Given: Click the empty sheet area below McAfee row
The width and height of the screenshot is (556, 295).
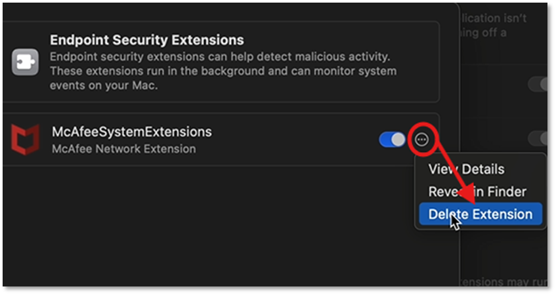Looking at the screenshot, I should (x=197, y=223).
